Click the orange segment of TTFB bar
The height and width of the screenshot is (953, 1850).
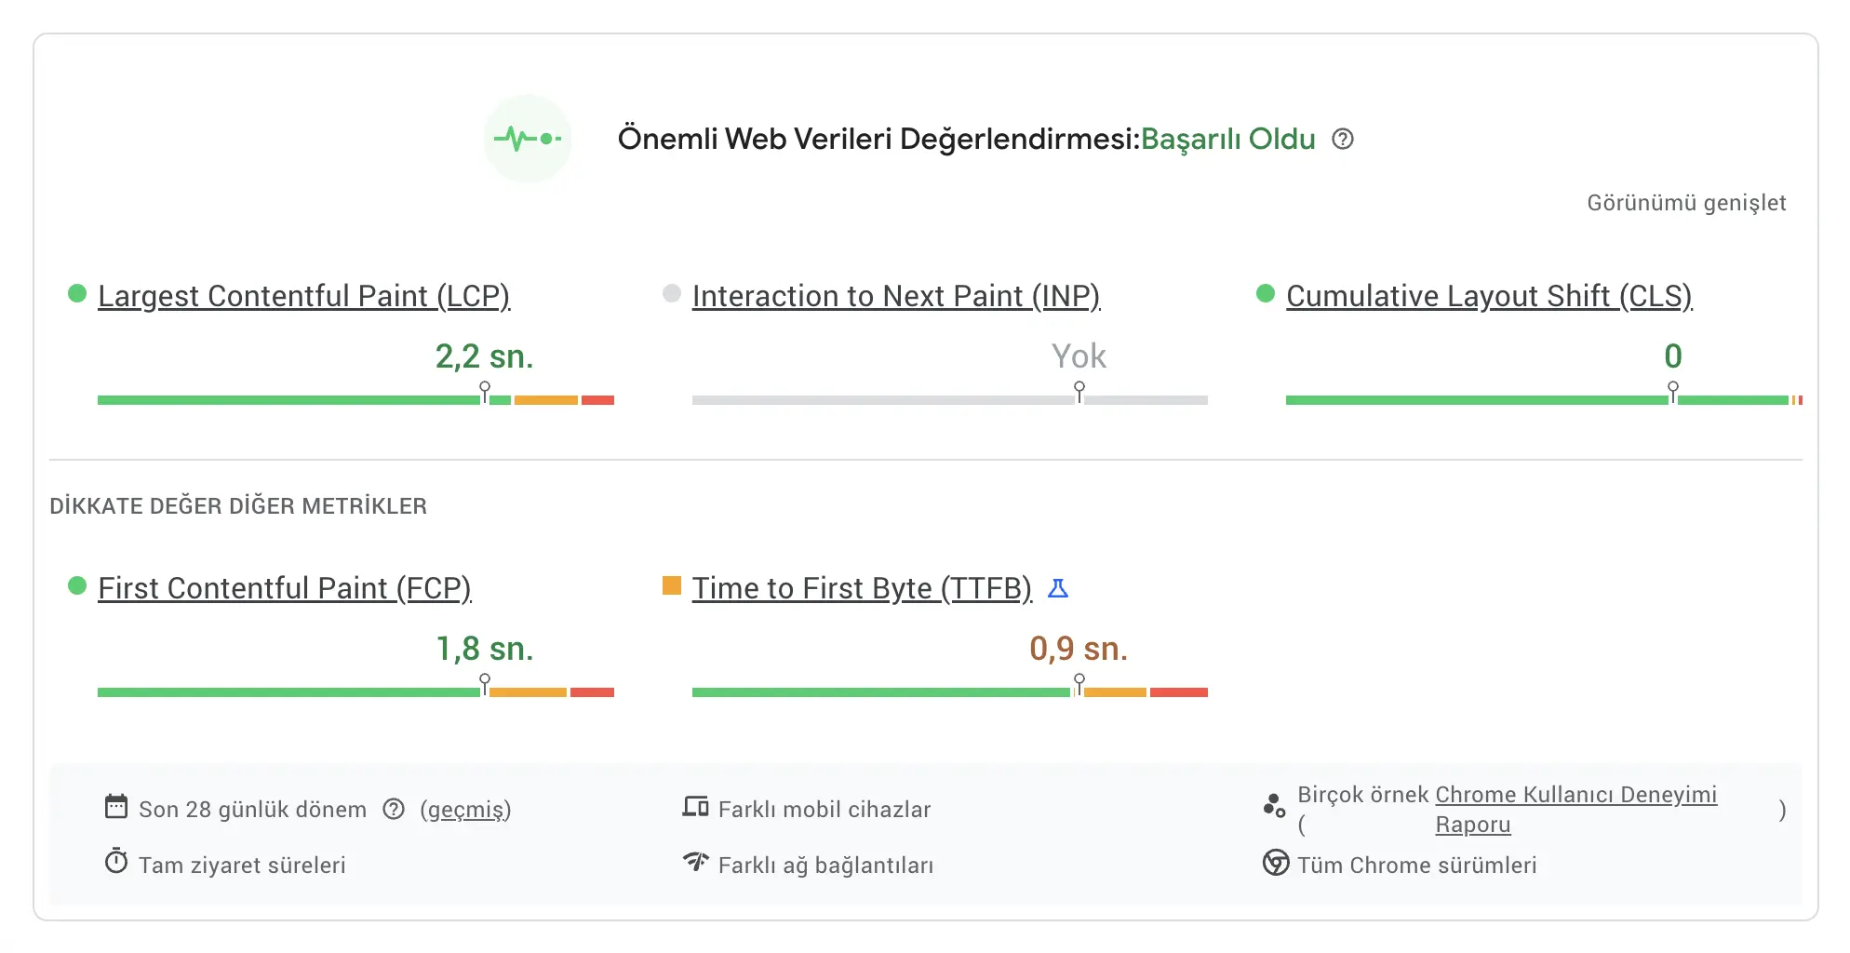(x=1114, y=692)
